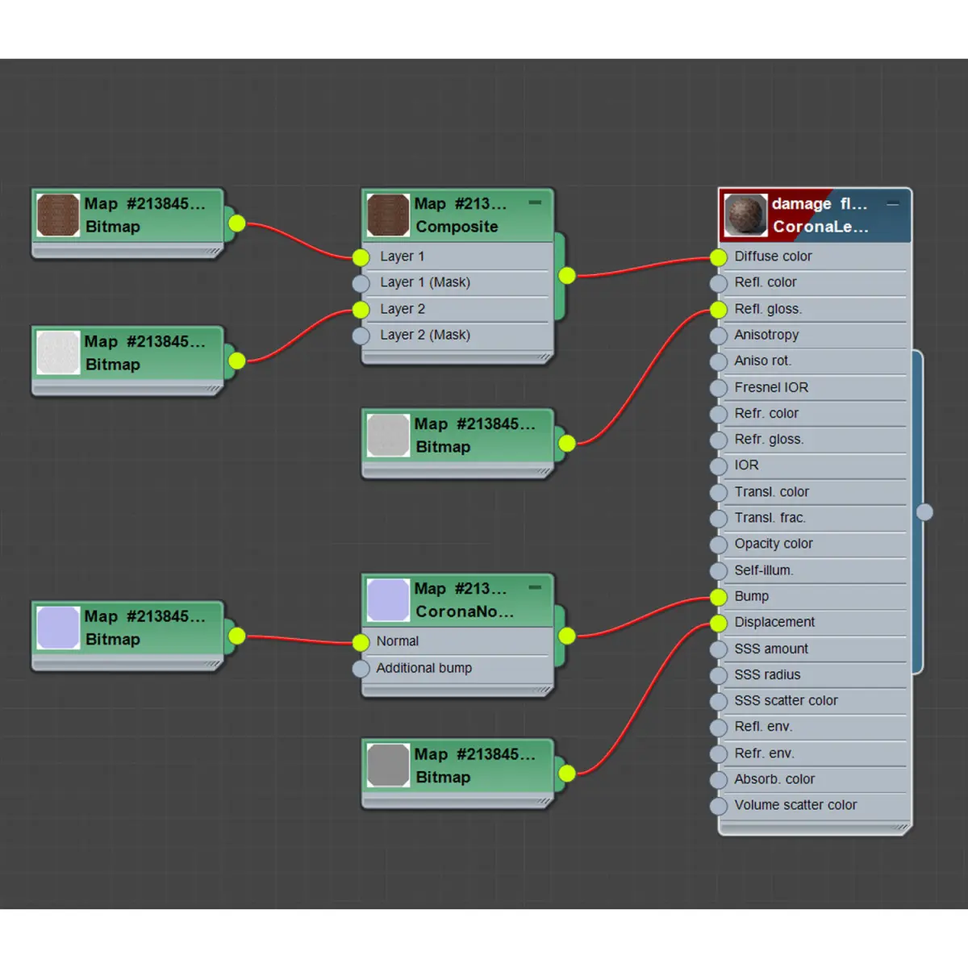Click the Layer 1 (Mask) input socket

[361, 284]
